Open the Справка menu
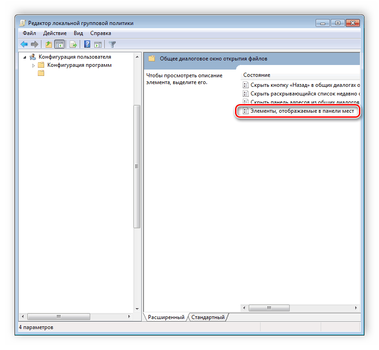The height and width of the screenshot is (350, 379). click(x=100, y=33)
